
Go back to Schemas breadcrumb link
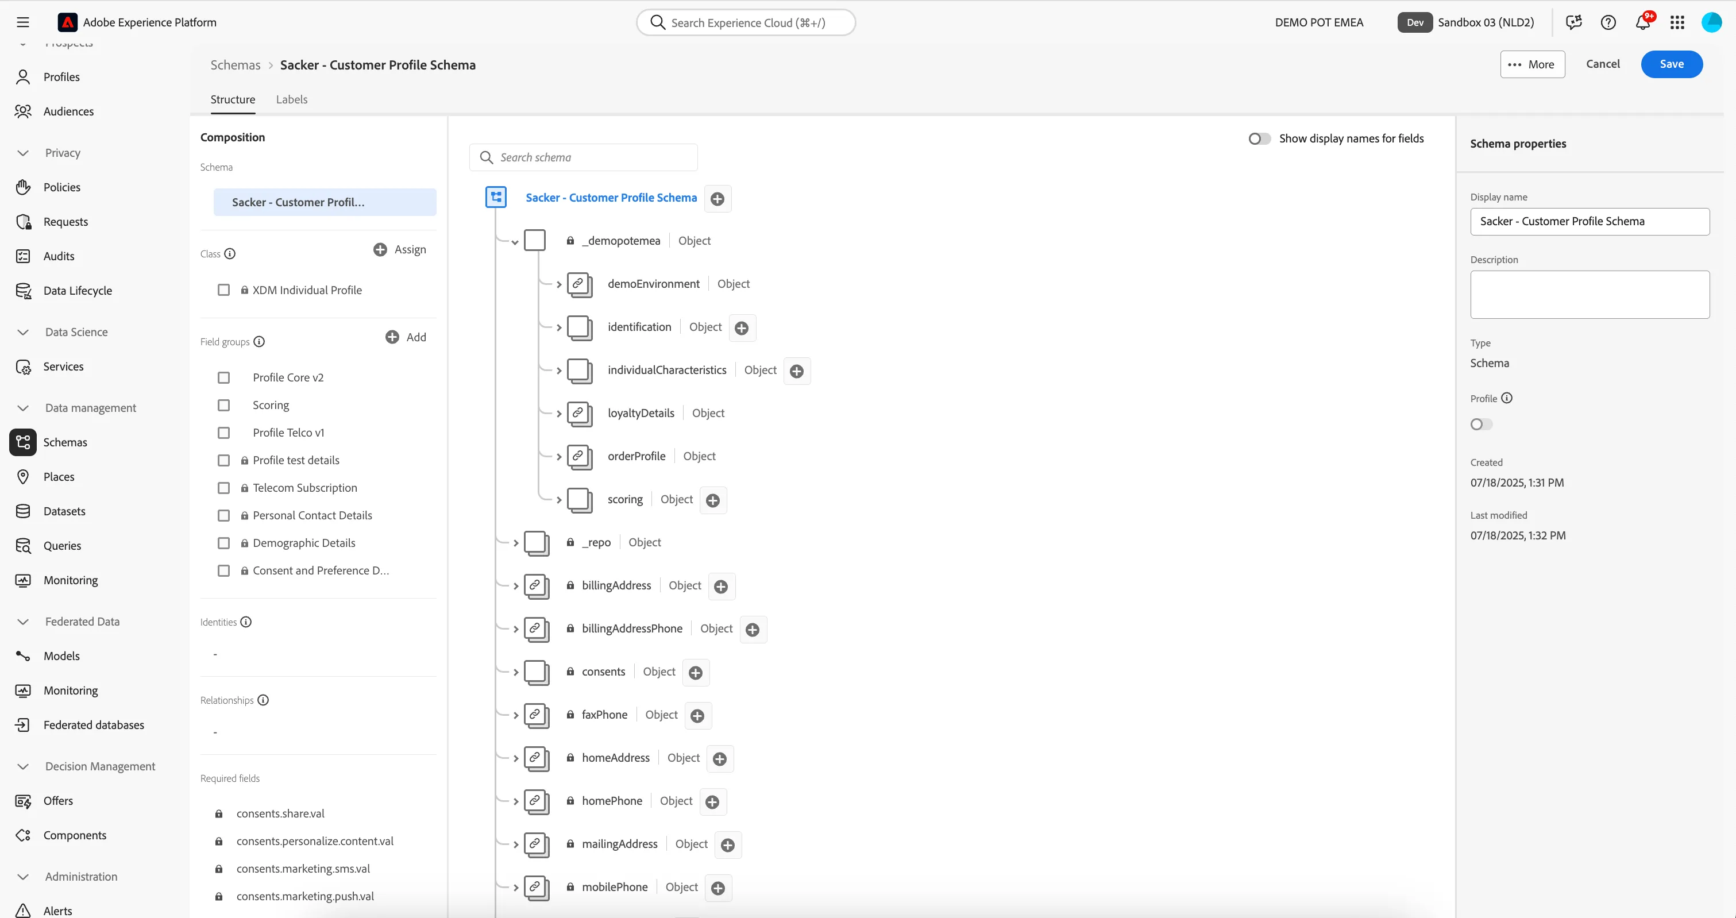coord(235,65)
